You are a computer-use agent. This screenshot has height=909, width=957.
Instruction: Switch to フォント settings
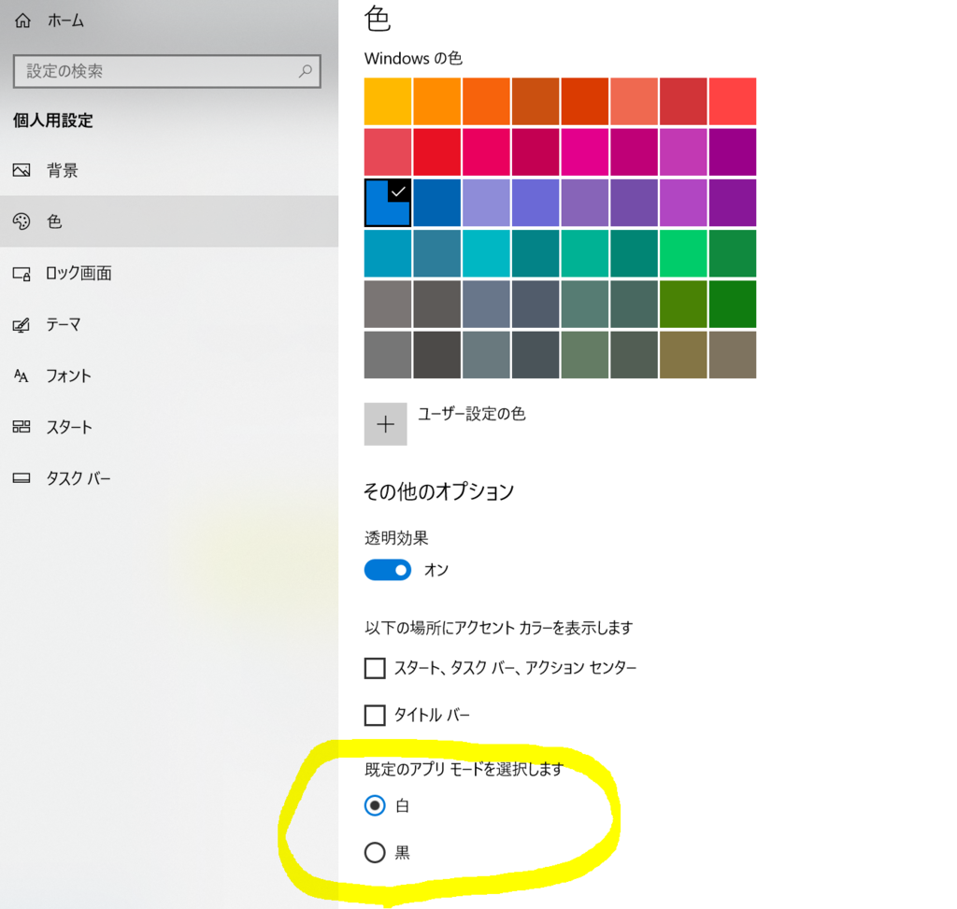(169, 376)
